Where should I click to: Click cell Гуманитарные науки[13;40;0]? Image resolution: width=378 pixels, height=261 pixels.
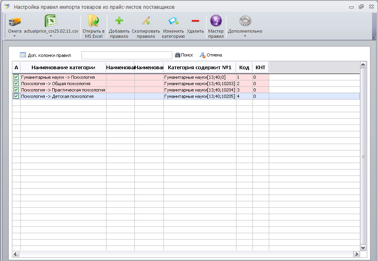200,77
